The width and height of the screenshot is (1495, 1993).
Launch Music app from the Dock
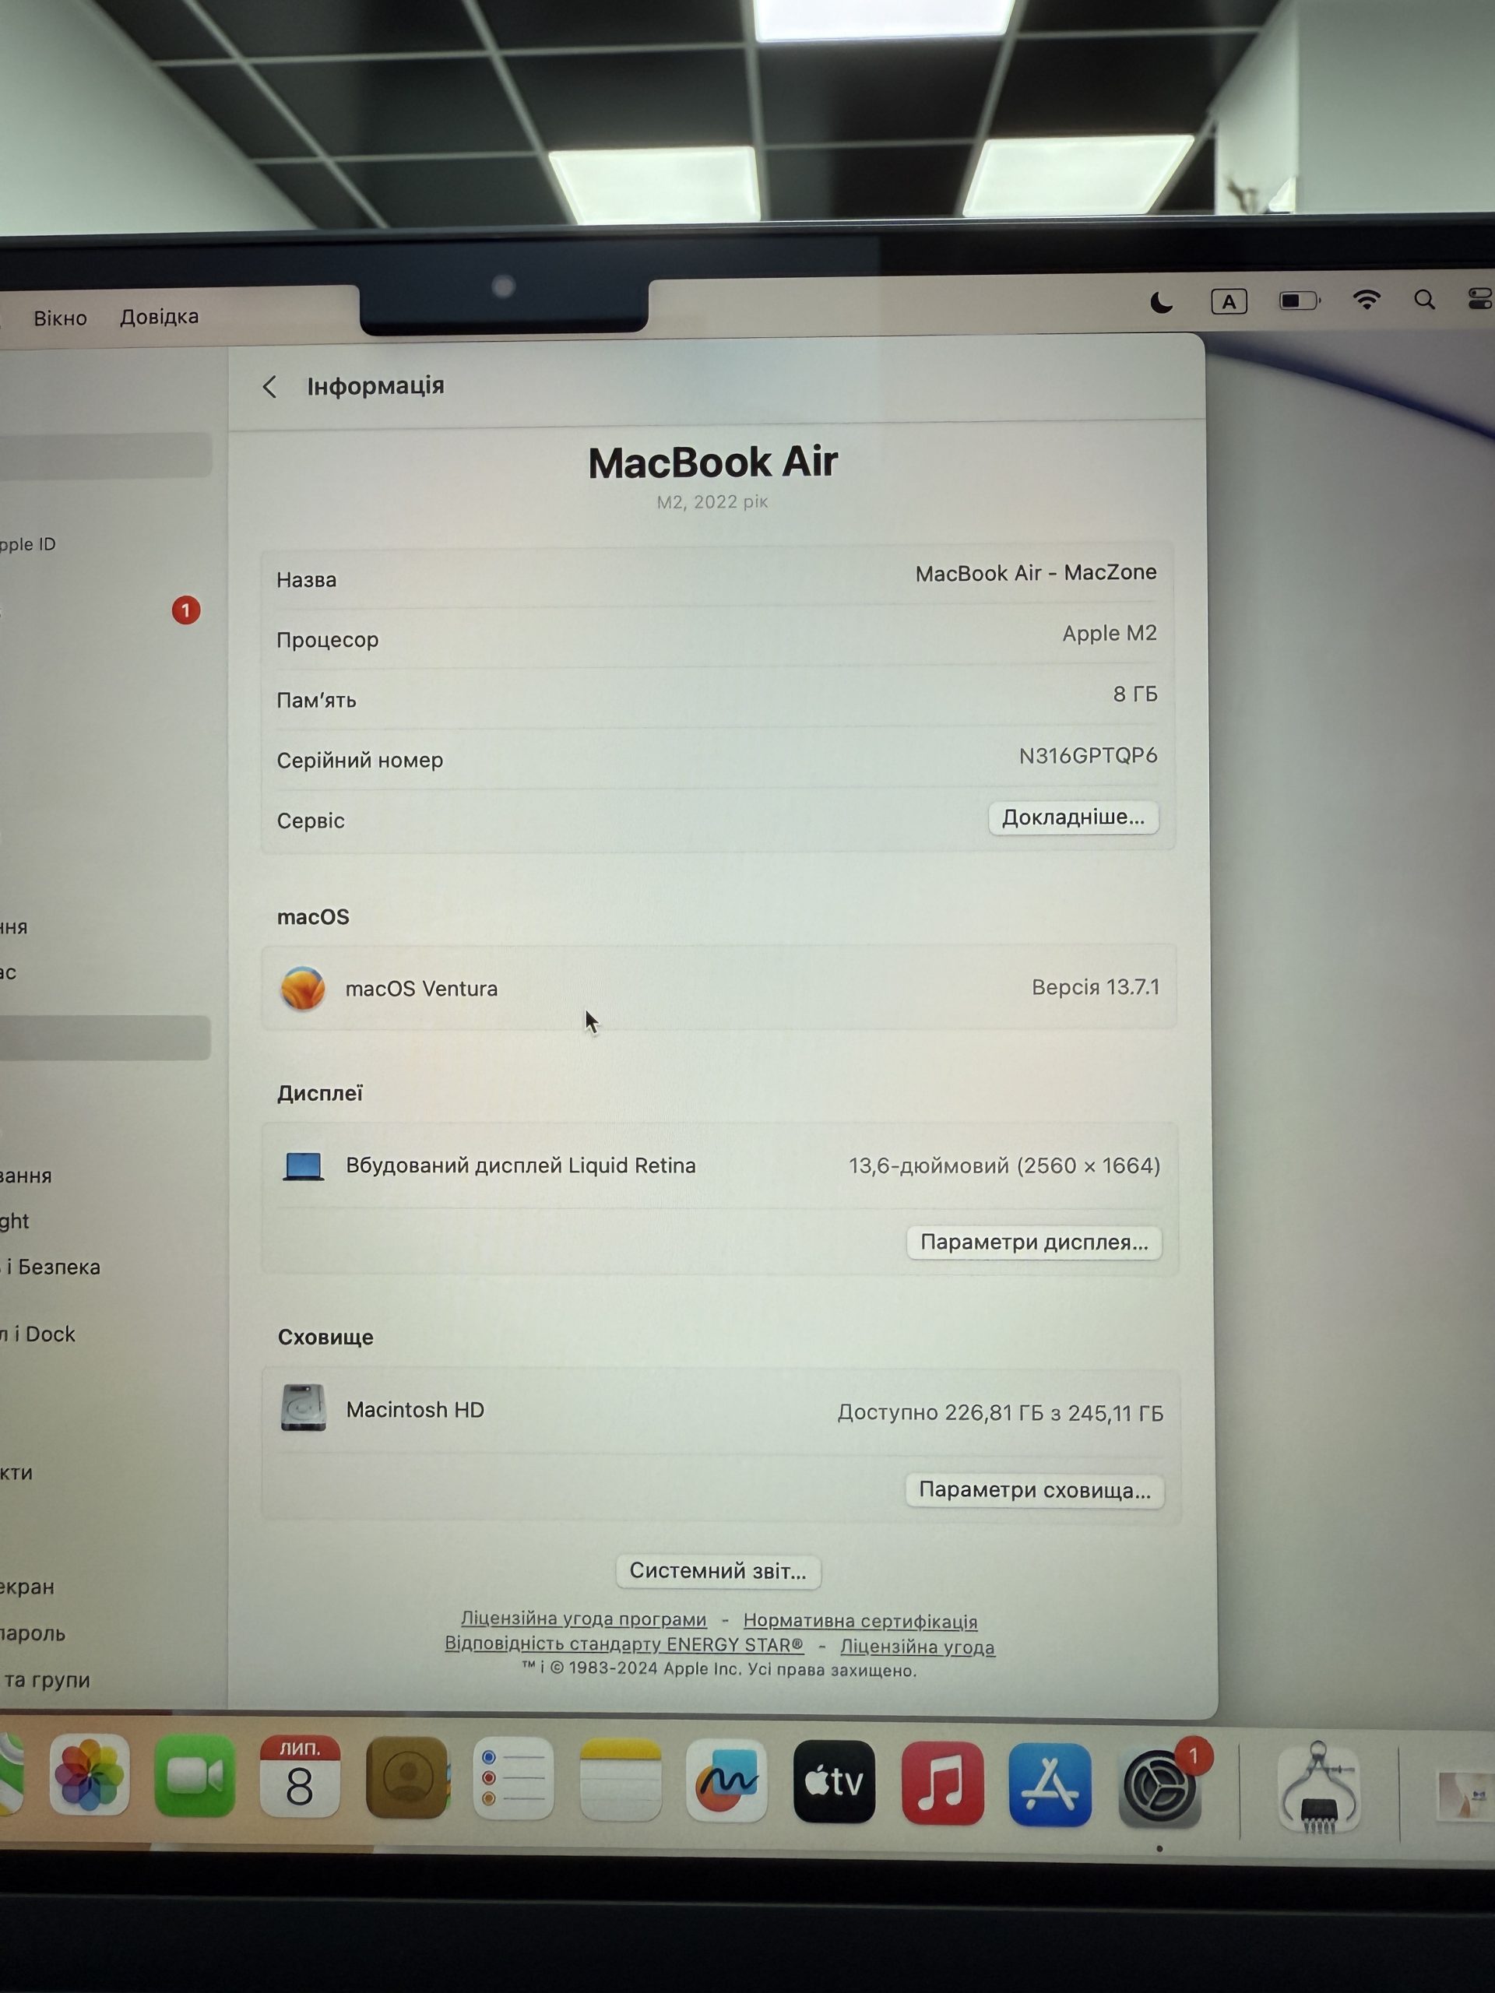point(943,1783)
